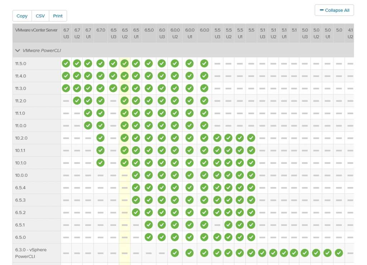Click the 11.3.0 row label
367x265 pixels.
coord(20,88)
